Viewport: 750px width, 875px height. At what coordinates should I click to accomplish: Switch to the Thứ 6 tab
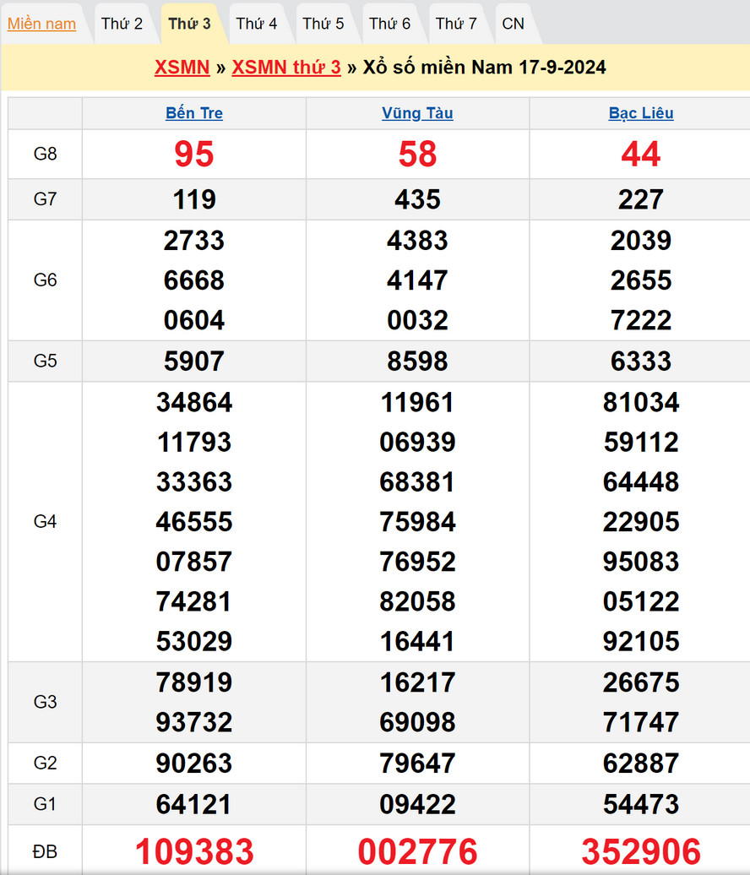(x=389, y=24)
